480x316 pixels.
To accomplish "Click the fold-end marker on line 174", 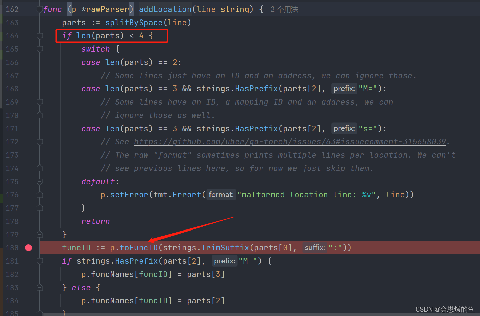I will [x=39, y=168].
